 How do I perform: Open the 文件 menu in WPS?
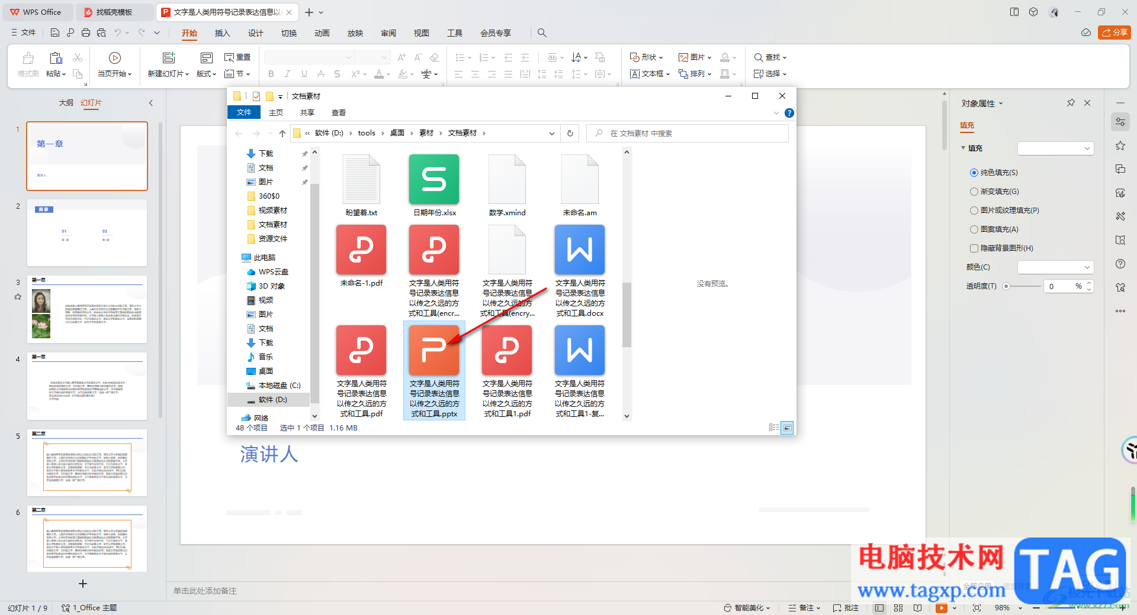pyautogui.click(x=24, y=33)
